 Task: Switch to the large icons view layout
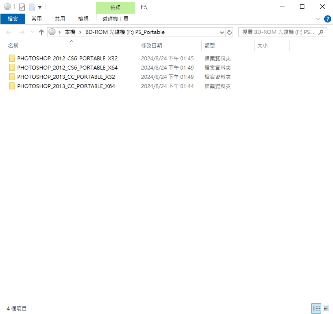pyautogui.click(x=326, y=308)
